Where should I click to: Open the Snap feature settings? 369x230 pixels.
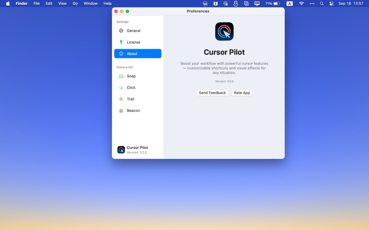pos(137,76)
